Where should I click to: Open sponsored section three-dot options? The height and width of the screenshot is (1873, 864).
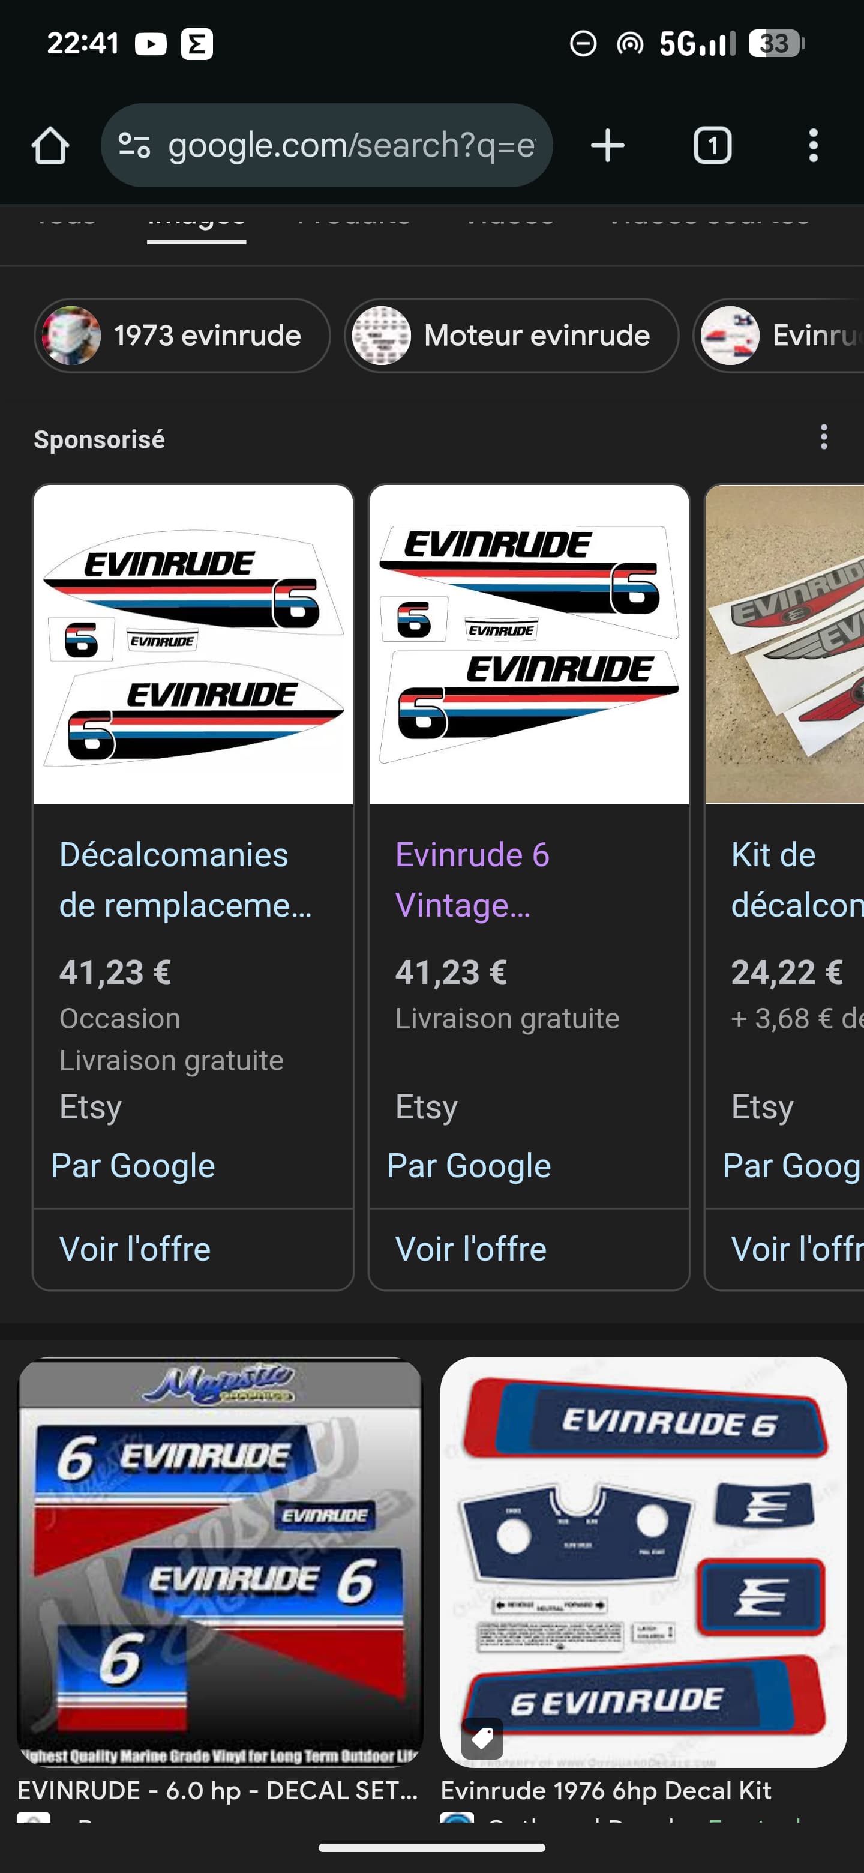click(823, 437)
